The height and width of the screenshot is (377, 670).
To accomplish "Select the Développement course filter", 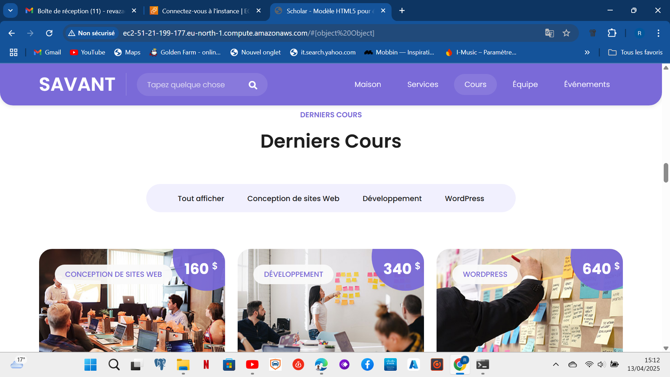I will coord(392,198).
